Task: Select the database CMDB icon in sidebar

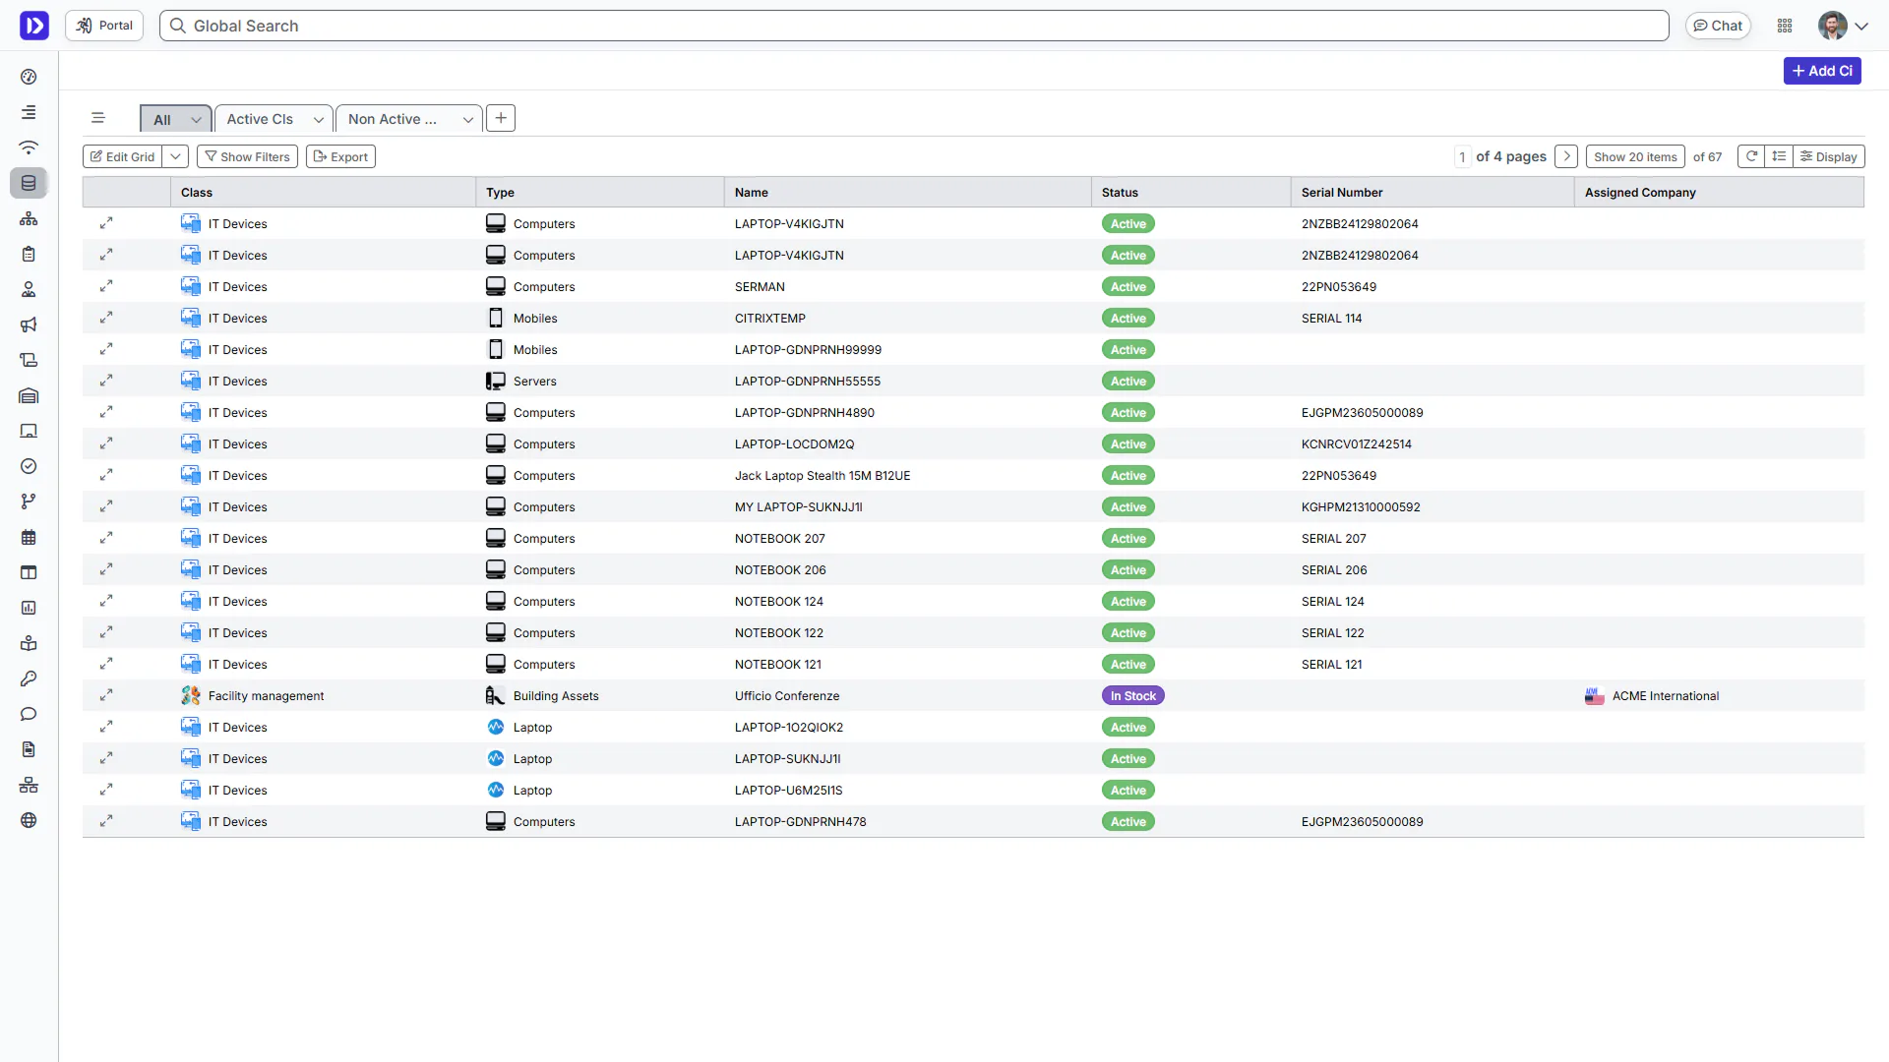Action: (x=29, y=183)
